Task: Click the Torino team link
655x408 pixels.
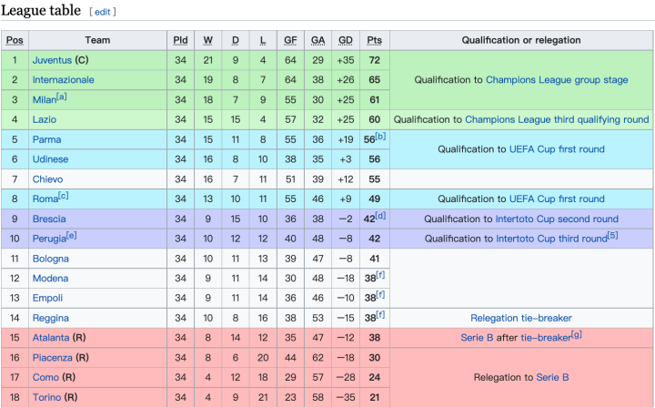Action: pos(47,397)
